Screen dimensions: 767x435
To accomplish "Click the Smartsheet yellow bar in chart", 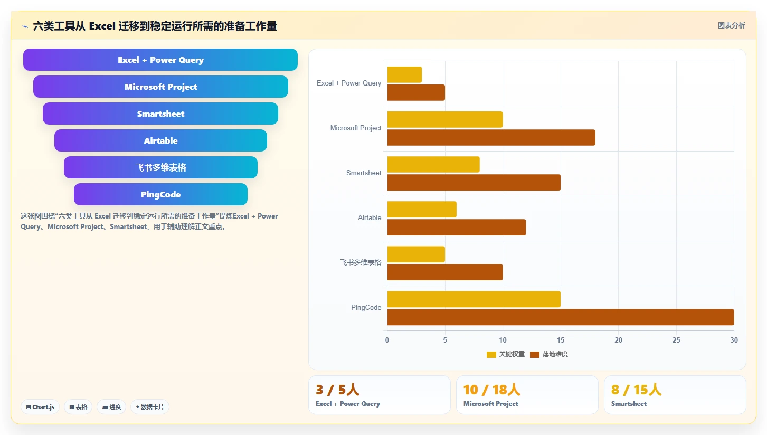I will (433, 164).
